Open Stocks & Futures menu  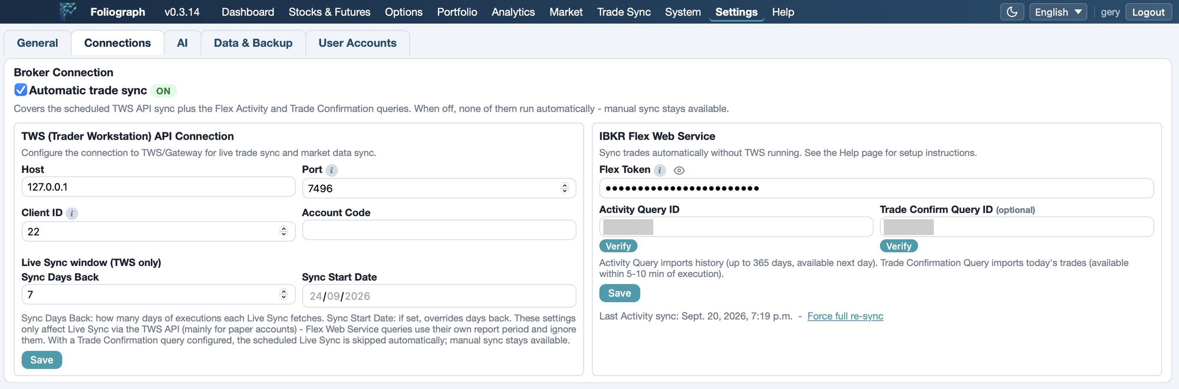coord(330,12)
